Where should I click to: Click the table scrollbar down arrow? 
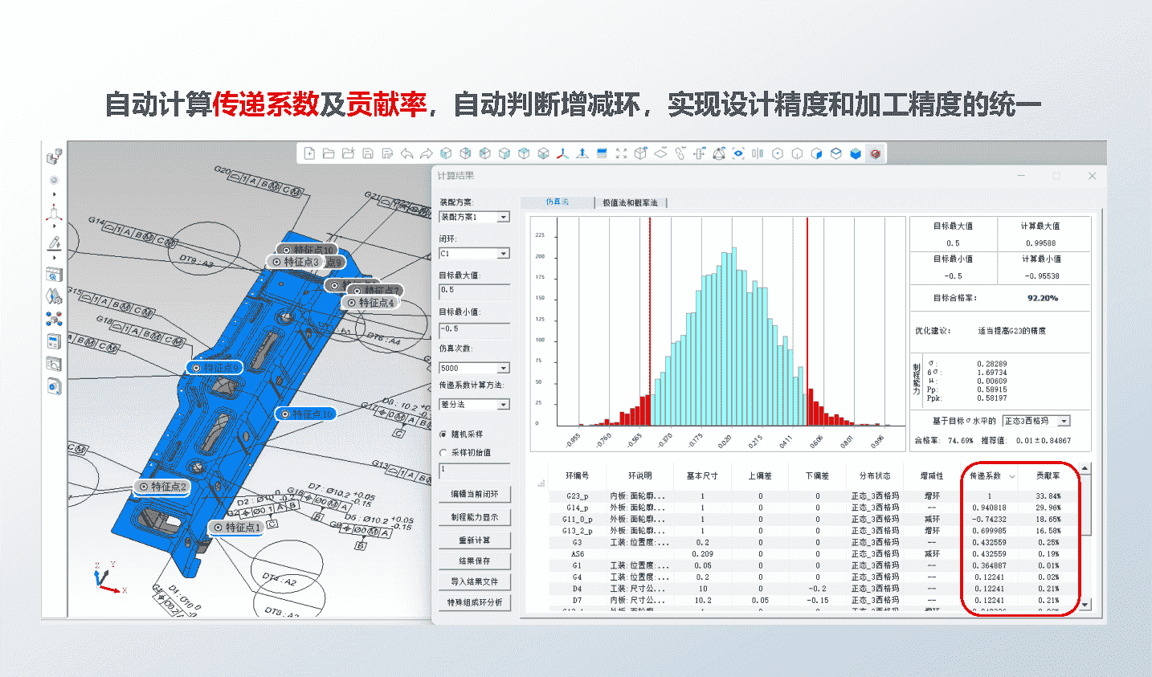(x=1085, y=605)
